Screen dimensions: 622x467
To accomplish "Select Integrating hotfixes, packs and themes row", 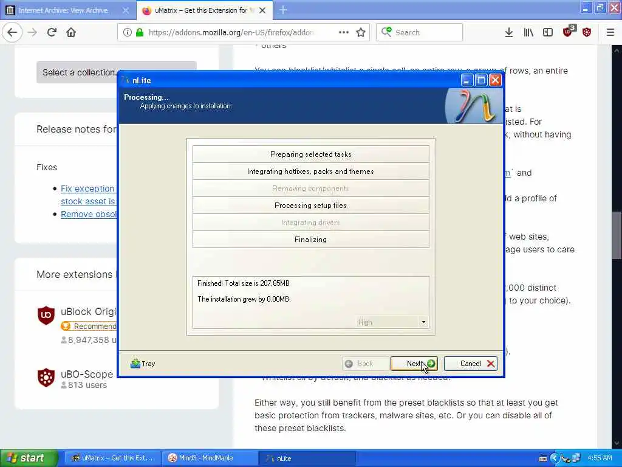I will pos(310,171).
